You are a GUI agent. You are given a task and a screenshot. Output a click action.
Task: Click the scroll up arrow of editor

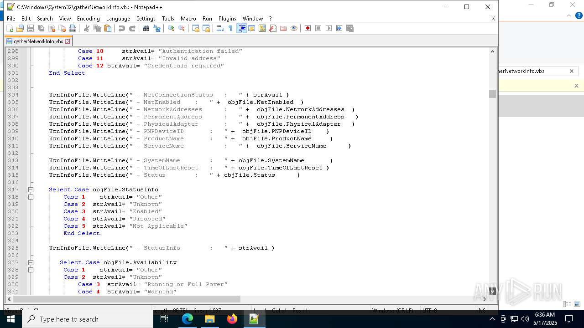point(492,51)
